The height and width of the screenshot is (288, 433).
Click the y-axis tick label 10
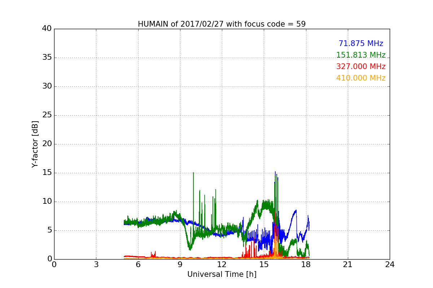[47, 202]
